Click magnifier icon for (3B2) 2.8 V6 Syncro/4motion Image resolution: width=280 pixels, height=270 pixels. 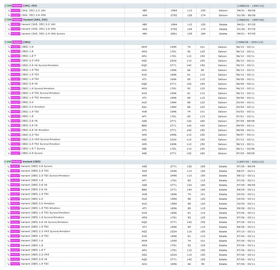coord(9,65)
